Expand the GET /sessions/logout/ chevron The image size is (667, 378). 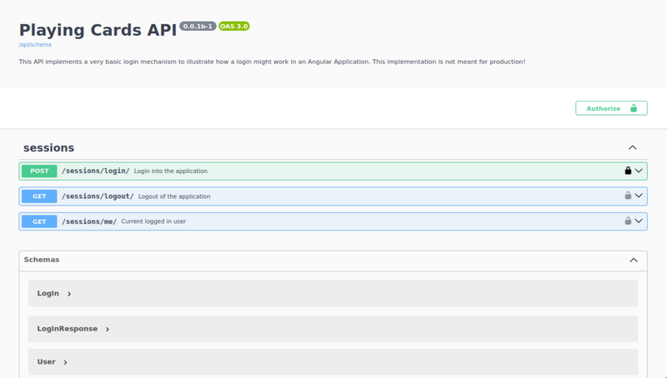click(x=639, y=196)
